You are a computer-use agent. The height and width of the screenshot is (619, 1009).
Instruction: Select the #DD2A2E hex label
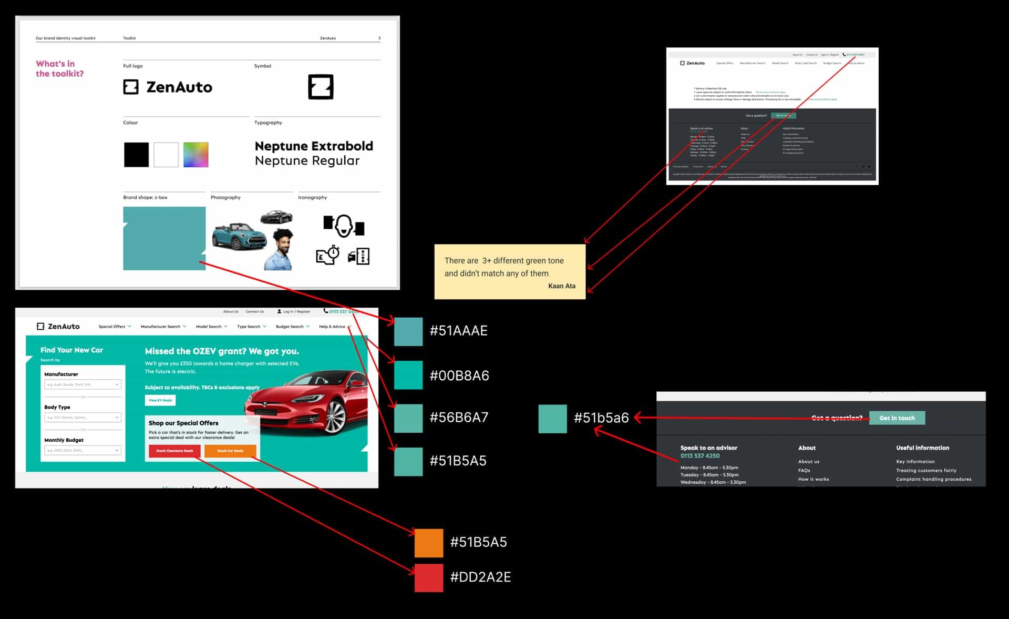click(480, 577)
